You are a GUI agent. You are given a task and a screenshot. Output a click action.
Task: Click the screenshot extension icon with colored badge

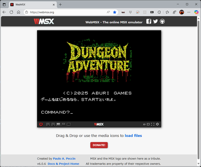coord(138,12)
